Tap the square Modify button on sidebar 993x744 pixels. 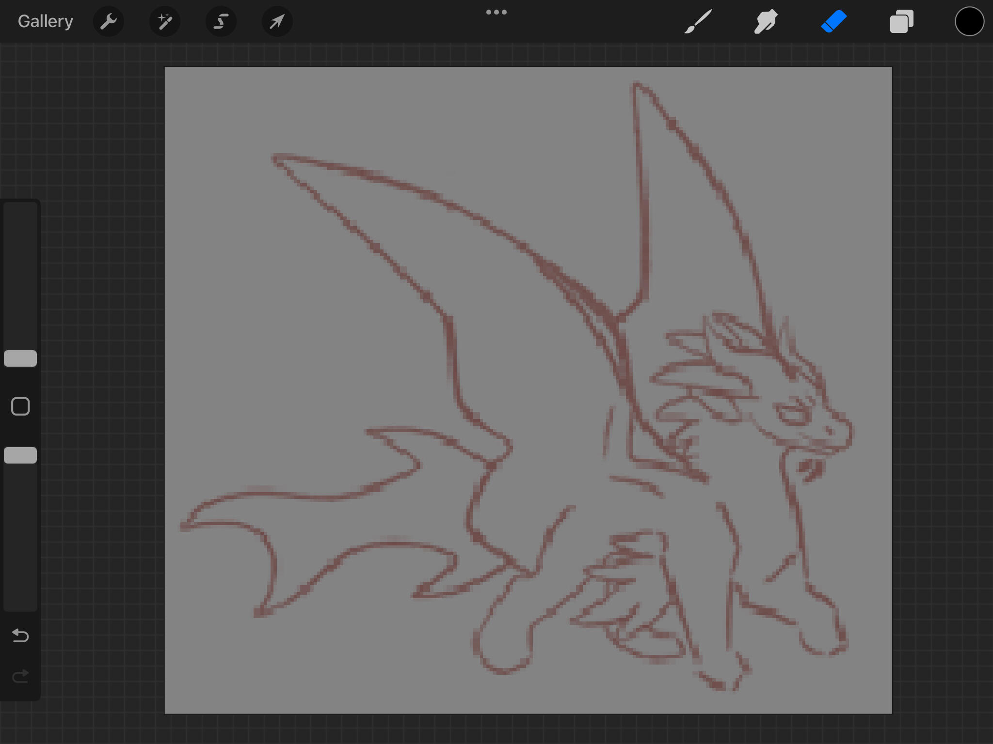[x=20, y=406]
